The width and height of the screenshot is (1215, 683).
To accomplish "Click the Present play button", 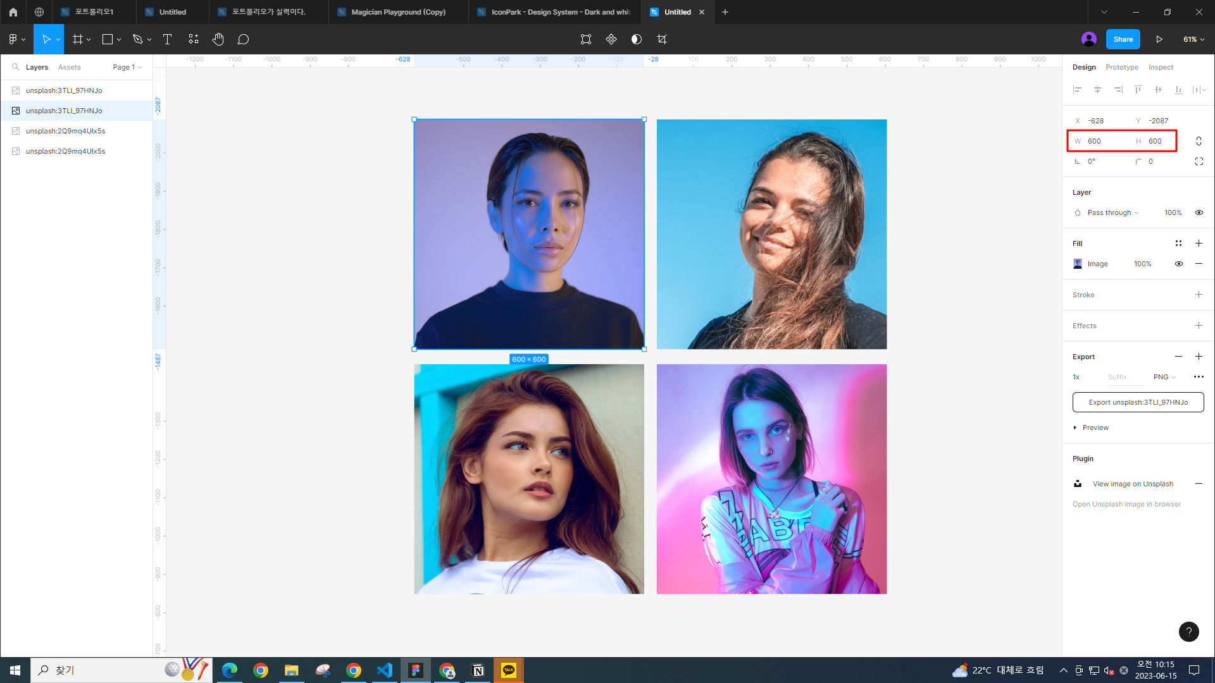I will pyautogui.click(x=1159, y=39).
